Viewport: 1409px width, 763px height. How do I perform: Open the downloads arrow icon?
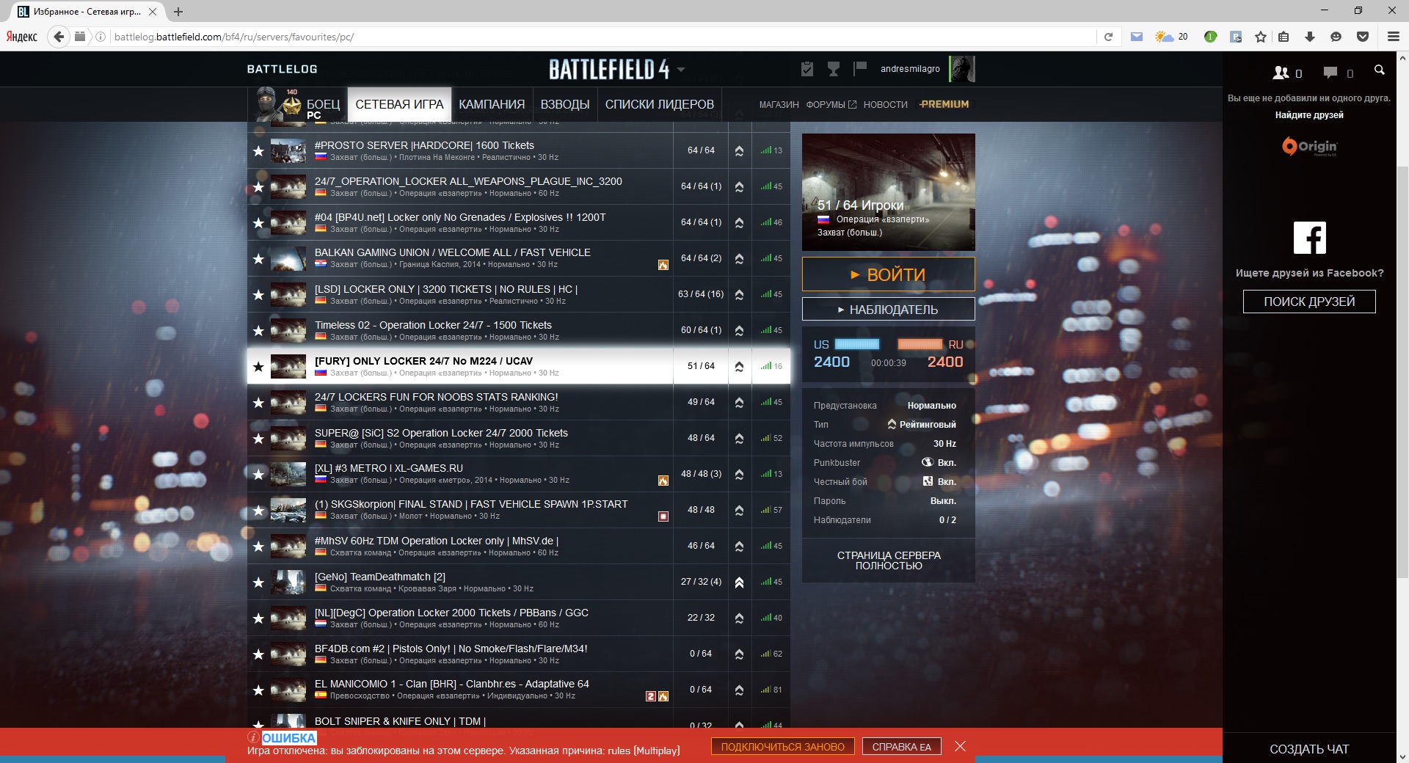(x=1309, y=37)
